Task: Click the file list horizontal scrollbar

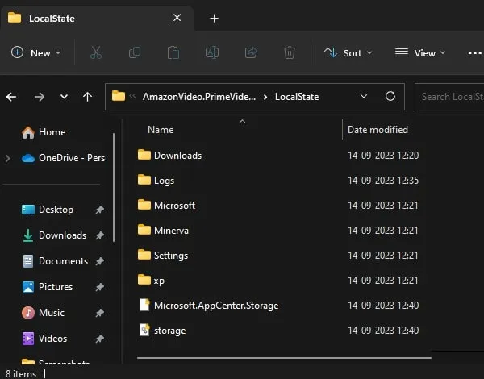Action: point(284,358)
